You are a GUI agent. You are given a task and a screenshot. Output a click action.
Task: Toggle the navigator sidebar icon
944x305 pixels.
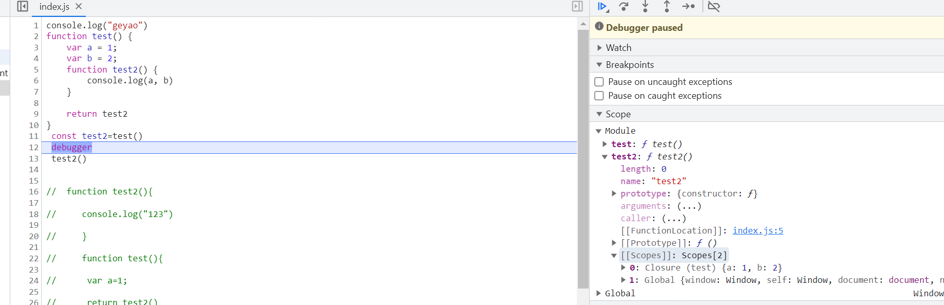23,6
